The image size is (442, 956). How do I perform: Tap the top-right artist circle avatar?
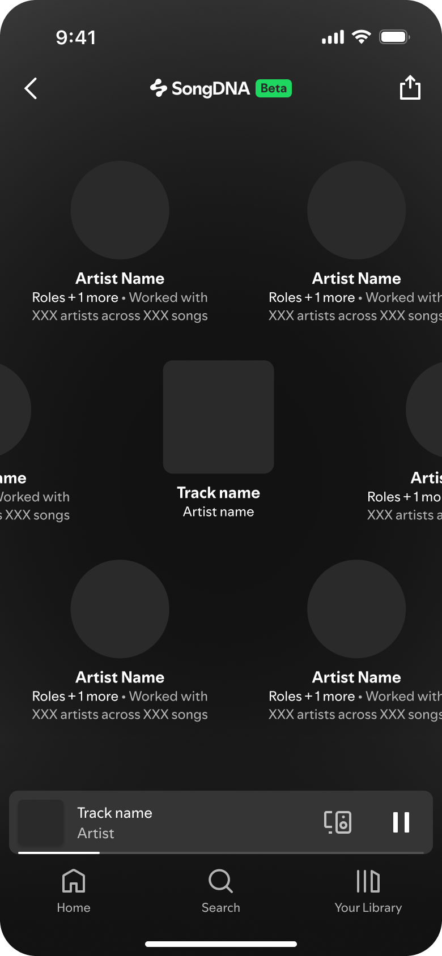356,210
